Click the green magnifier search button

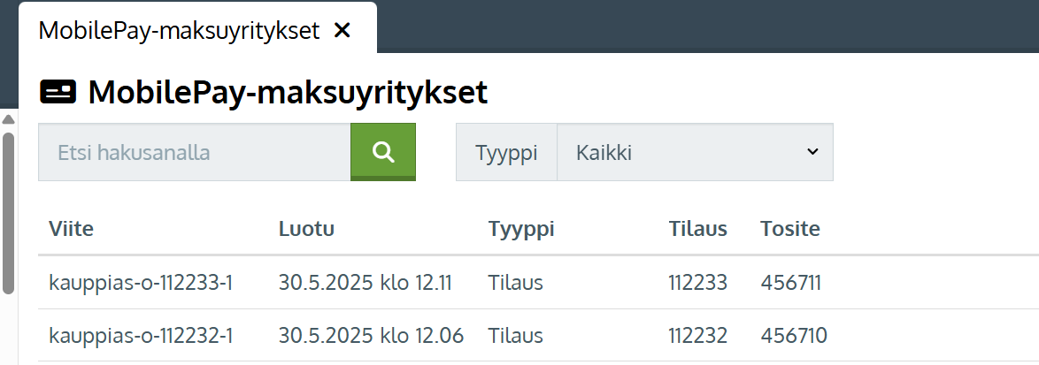[383, 152]
